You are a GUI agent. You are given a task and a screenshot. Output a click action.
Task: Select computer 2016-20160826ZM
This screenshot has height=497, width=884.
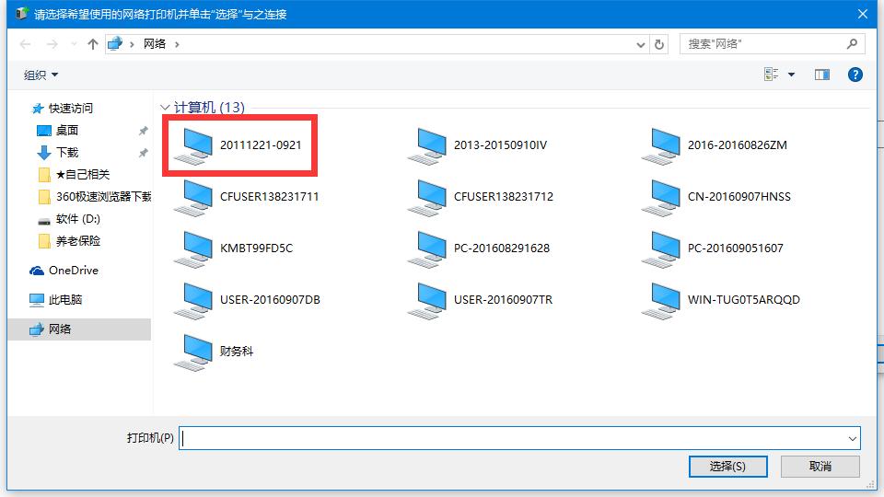pyautogui.click(x=715, y=145)
